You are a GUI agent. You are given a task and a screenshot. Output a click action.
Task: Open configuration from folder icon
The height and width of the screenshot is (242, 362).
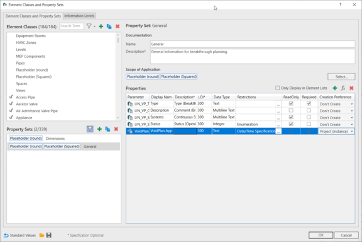pos(41,235)
